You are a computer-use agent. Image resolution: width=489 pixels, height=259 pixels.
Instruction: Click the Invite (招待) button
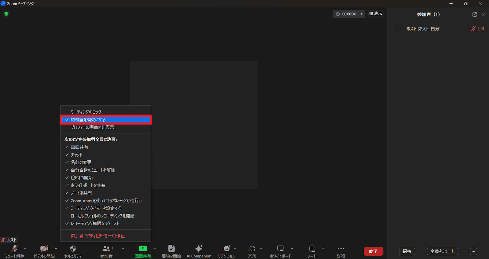407,251
